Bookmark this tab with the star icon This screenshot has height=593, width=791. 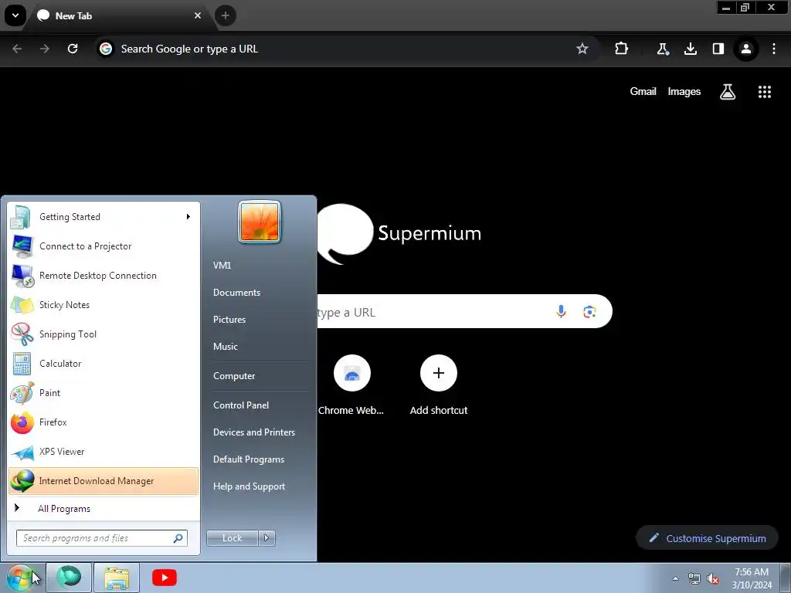tap(582, 49)
